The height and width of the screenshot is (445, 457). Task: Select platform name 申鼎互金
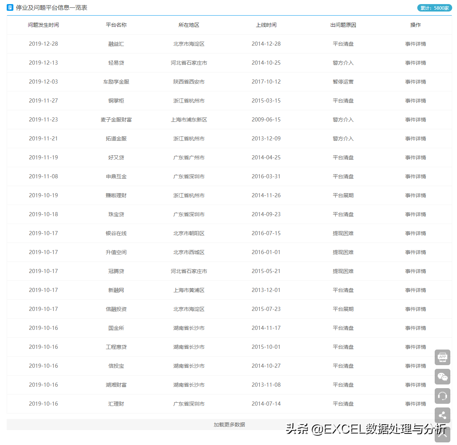coord(116,176)
